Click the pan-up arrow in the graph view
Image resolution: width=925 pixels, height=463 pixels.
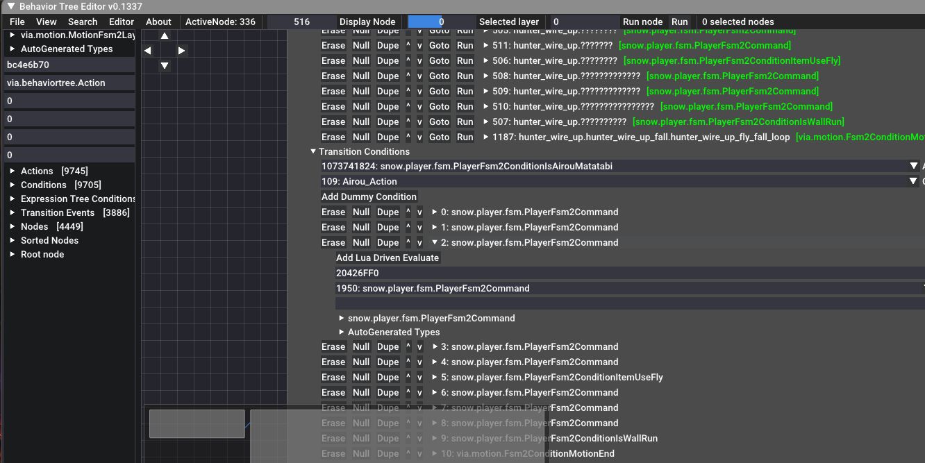164,34
